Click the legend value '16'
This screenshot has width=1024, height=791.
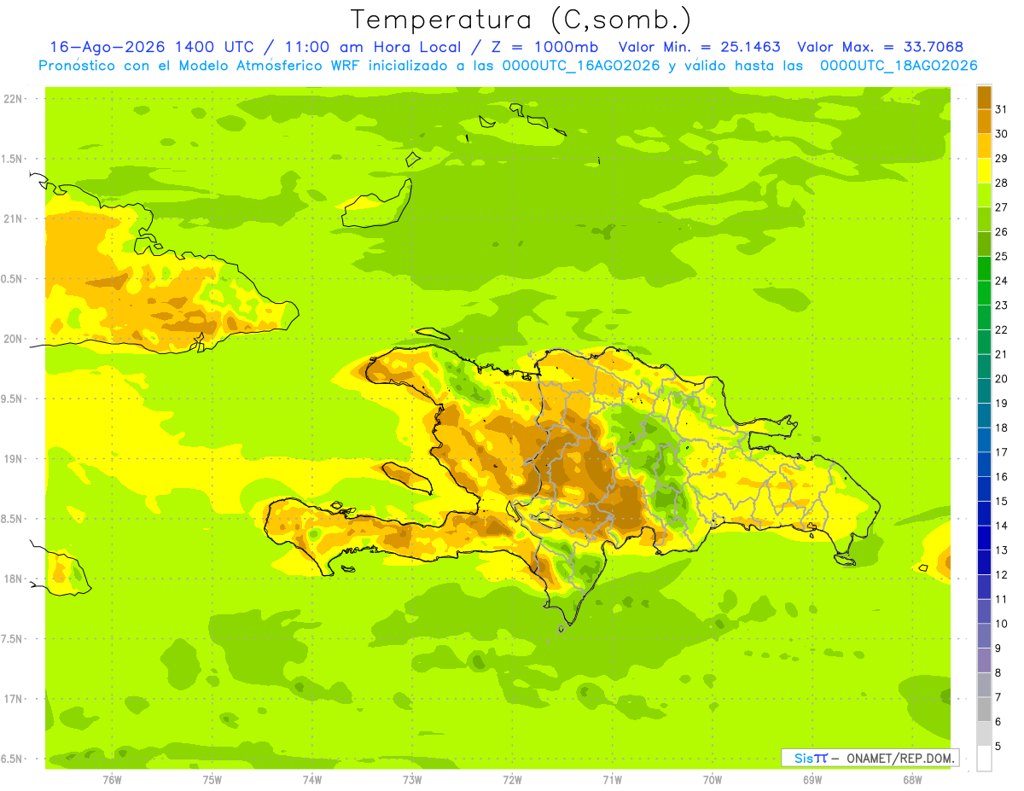point(1002,477)
